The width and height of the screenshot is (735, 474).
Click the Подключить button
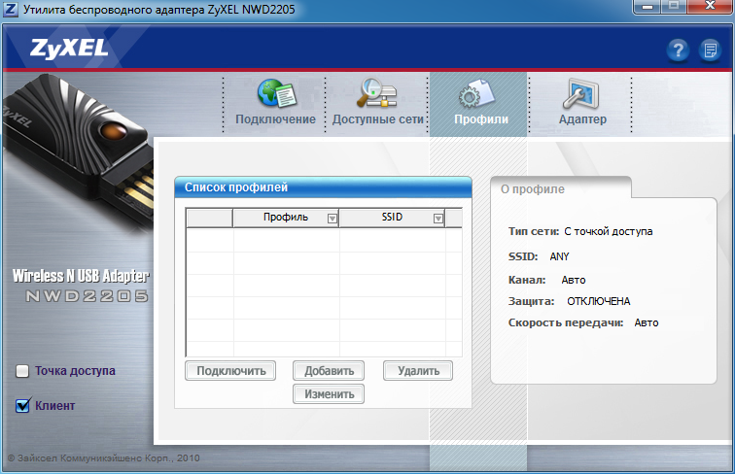(230, 371)
